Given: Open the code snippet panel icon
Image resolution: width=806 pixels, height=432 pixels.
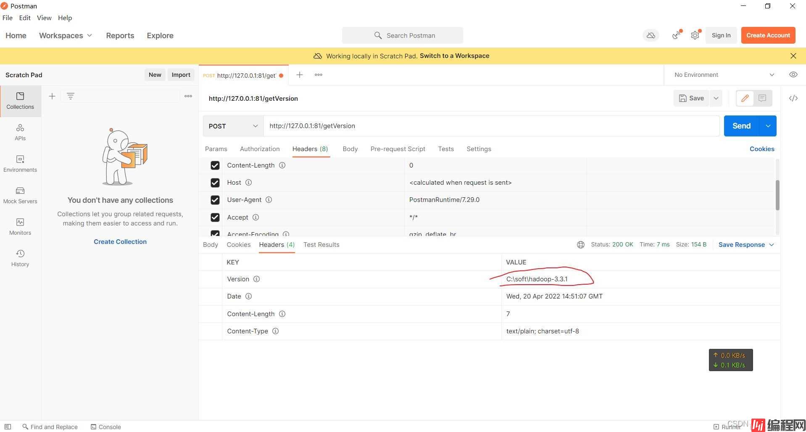Looking at the screenshot, I should [x=793, y=98].
